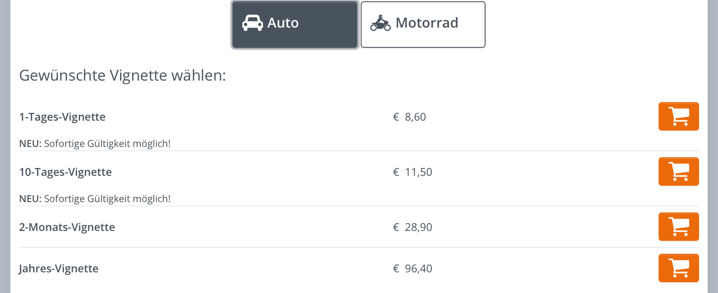Click the 1-Tages-Vignette product name
Image resolution: width=718 pixels, height=293 pixels.
pos(62,117)
